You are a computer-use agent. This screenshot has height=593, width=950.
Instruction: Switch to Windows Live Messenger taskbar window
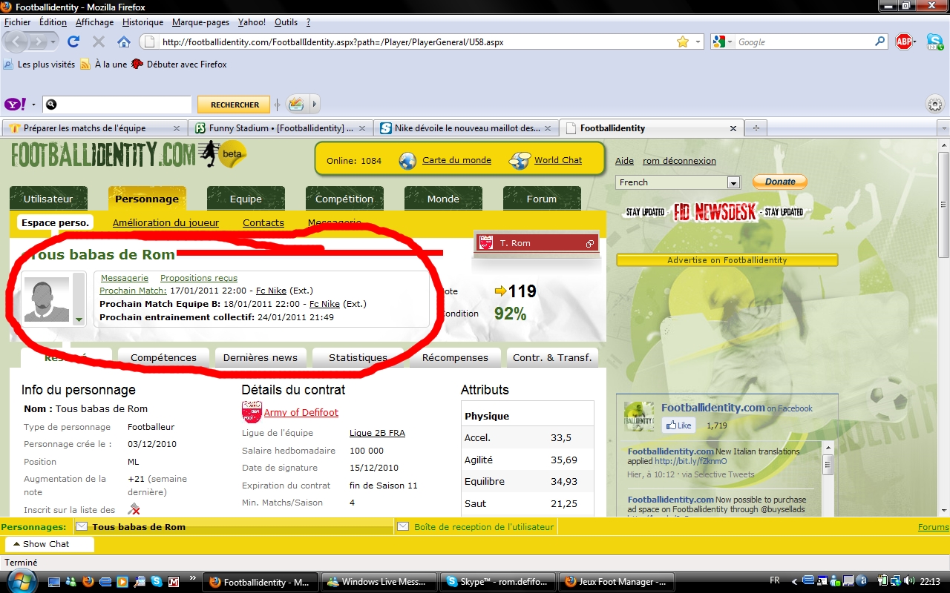tap(379, 582)
